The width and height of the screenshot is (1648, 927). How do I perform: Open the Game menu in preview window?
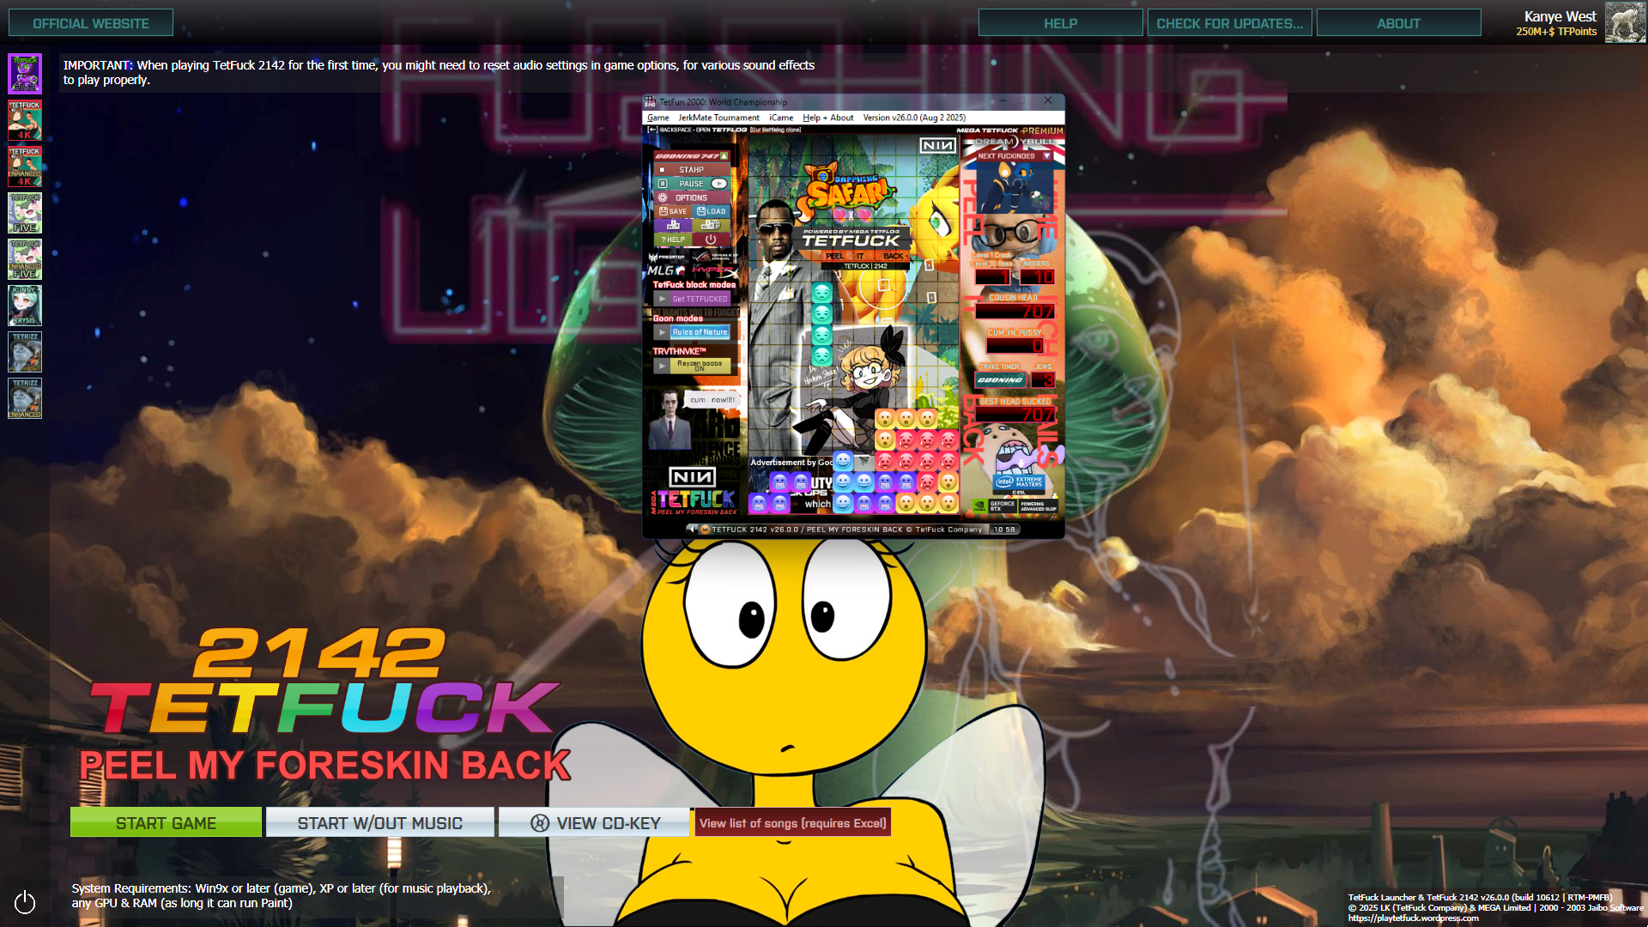(657, 118)
